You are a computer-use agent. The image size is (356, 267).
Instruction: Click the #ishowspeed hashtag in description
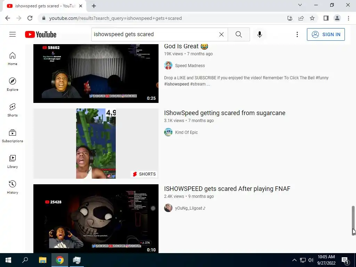point(176,84)
